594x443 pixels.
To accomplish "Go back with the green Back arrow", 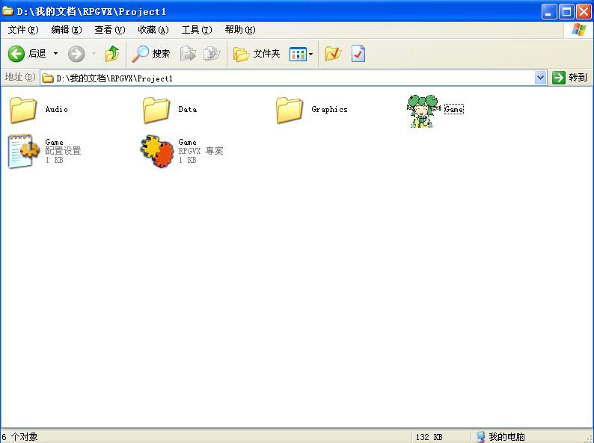I will pos(16,54).
